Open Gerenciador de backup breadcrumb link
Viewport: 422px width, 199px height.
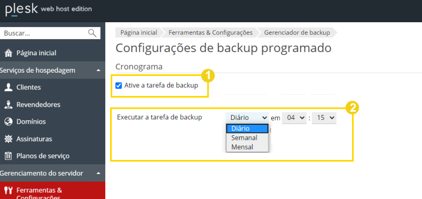(x=297, y=33)
